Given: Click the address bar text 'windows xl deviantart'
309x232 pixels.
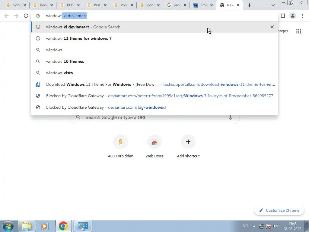Looking at the screenshot, I should click(x=66, y=16).
